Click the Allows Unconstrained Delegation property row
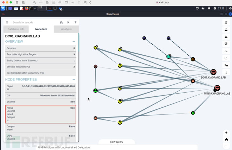The height and width of the screenshot is (150, 232). pos(41,114)
